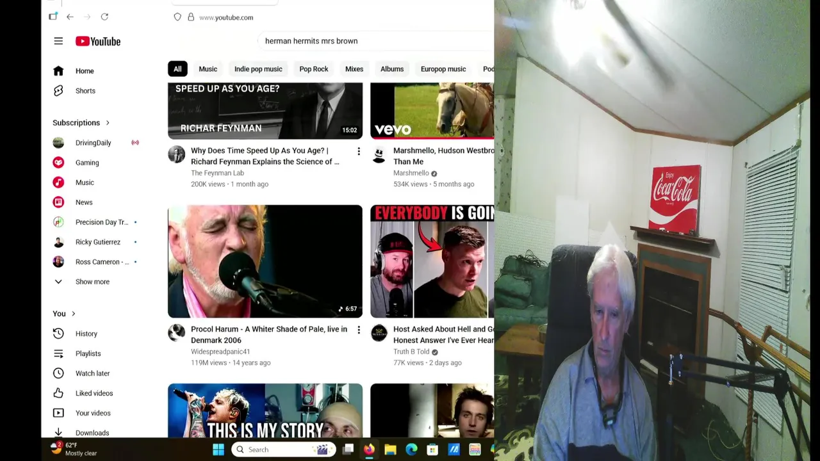Open History in the You section
Viewport: 820px width, 461px height.
pos(86,334)
